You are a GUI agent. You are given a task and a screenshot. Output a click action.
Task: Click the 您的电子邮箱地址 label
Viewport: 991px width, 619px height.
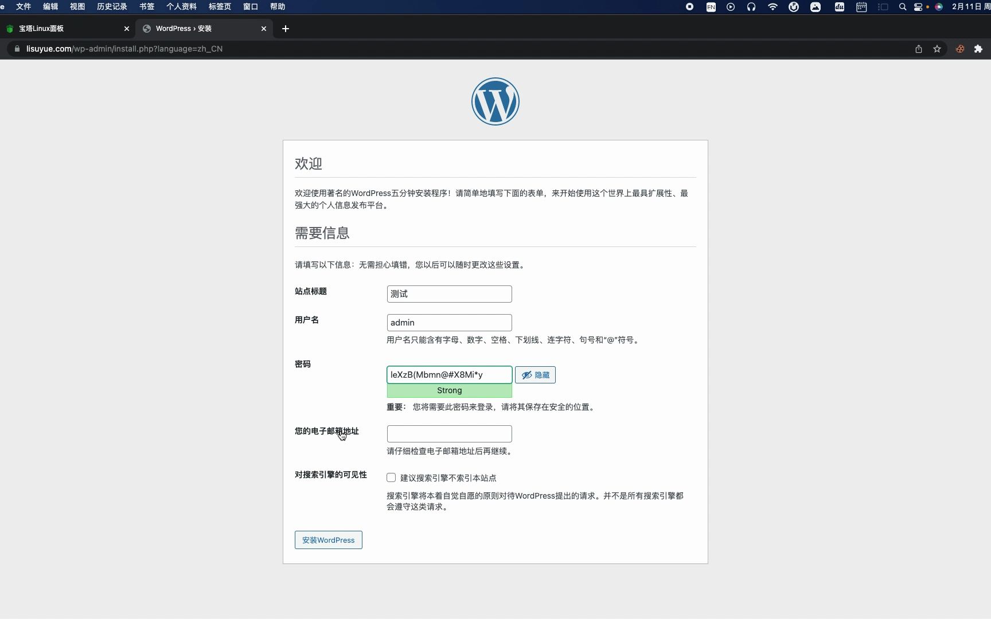327,431
